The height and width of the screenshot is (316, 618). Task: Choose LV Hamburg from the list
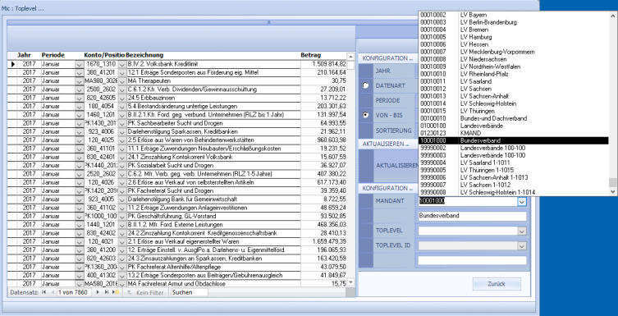pyautogui.click(x=514, y=37)
